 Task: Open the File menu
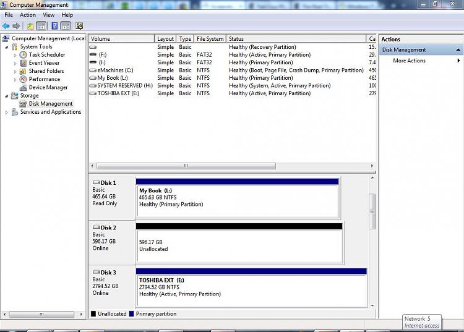9,15
